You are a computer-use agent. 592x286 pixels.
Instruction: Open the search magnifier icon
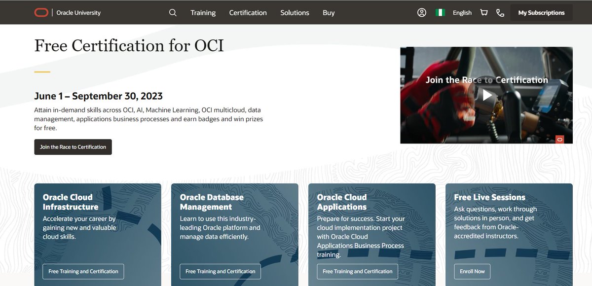[173, 12]
